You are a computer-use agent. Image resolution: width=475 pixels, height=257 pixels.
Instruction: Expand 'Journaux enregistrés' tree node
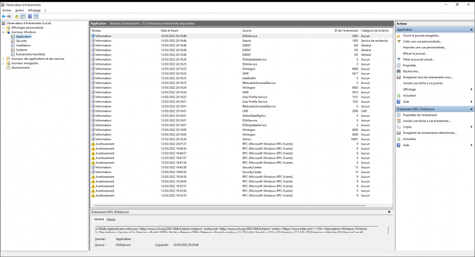click(3, 64)
